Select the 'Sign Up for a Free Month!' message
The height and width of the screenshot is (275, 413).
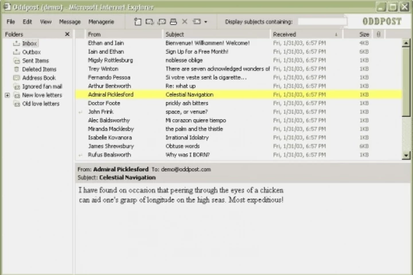pyautogui.click(x=239, y=52)
